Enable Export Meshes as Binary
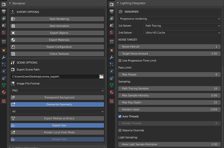This screenshot has height=148, width=224. point(57,118)
